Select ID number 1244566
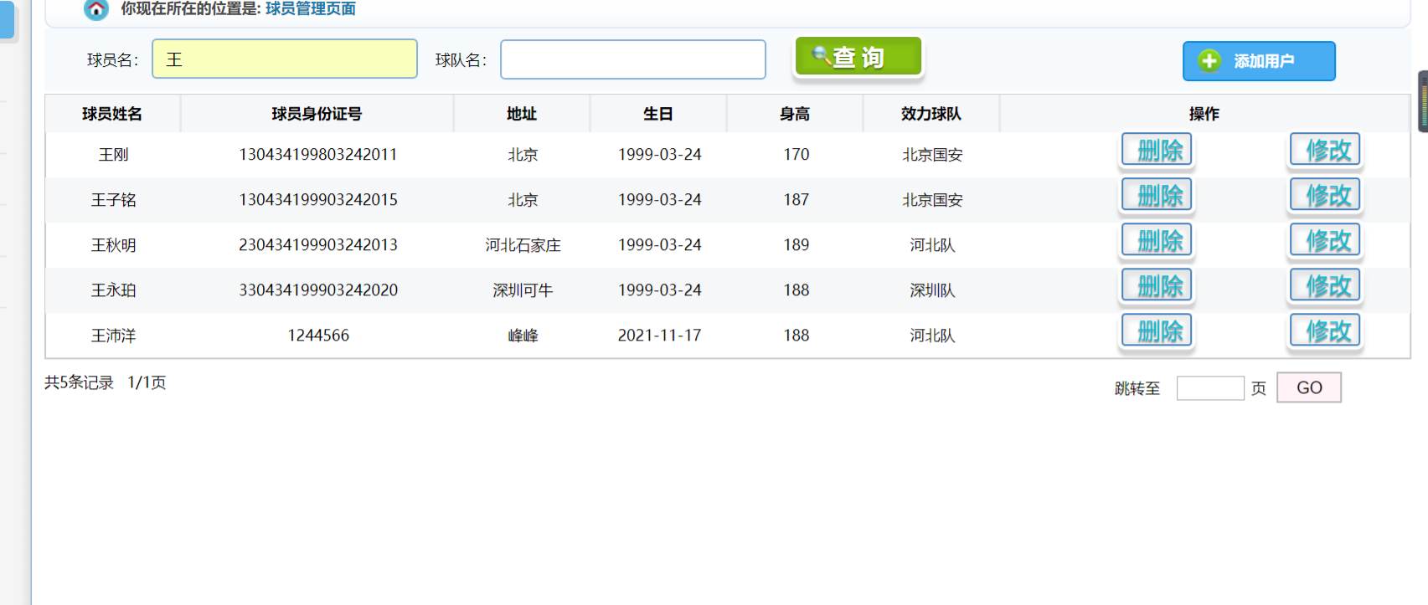This screenshot has width=1428, height=605. click(x=318, y=336)
